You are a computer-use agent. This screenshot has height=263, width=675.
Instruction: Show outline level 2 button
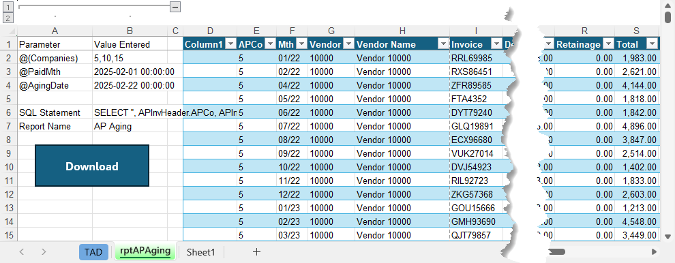pos(7,18)
